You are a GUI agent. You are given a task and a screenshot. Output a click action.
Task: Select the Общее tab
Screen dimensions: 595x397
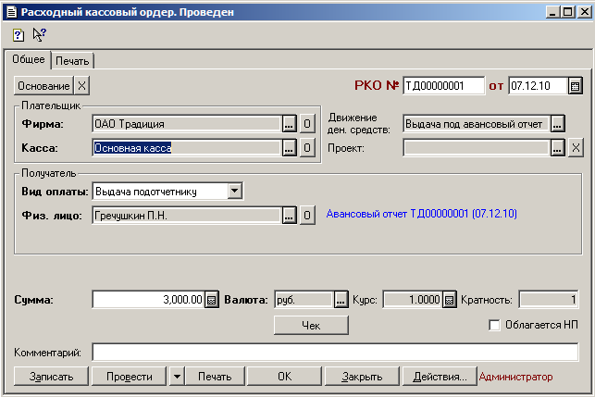point(28,59)
